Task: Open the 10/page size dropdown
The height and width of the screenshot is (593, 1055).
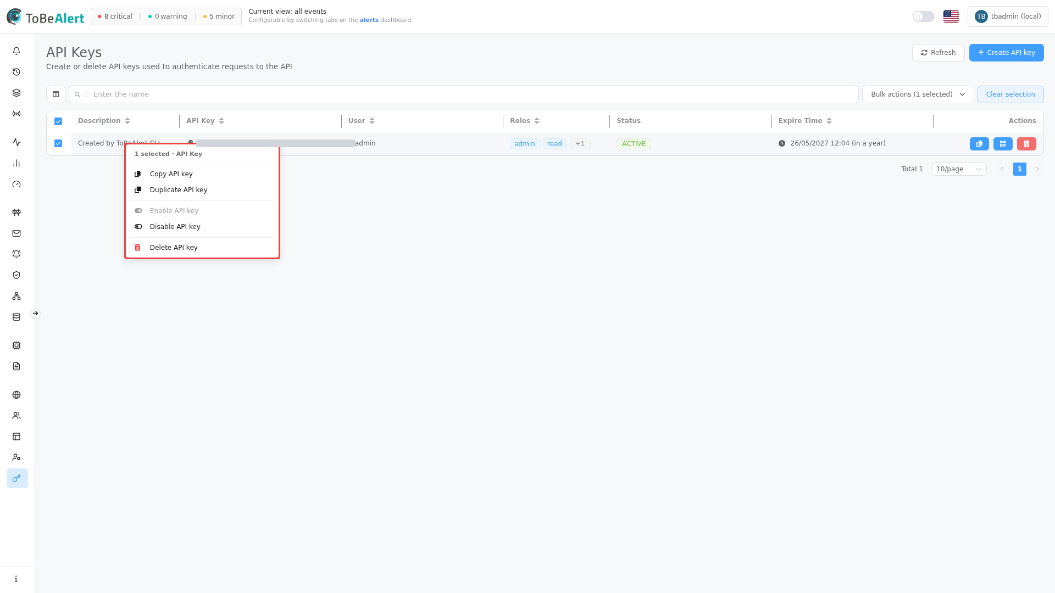Action: pyautogui.click(x=959, y=169)
